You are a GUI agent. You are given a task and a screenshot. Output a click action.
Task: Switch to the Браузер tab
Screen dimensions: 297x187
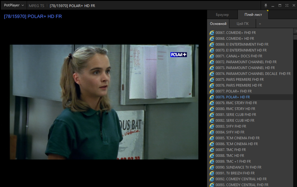coord(222,15)
